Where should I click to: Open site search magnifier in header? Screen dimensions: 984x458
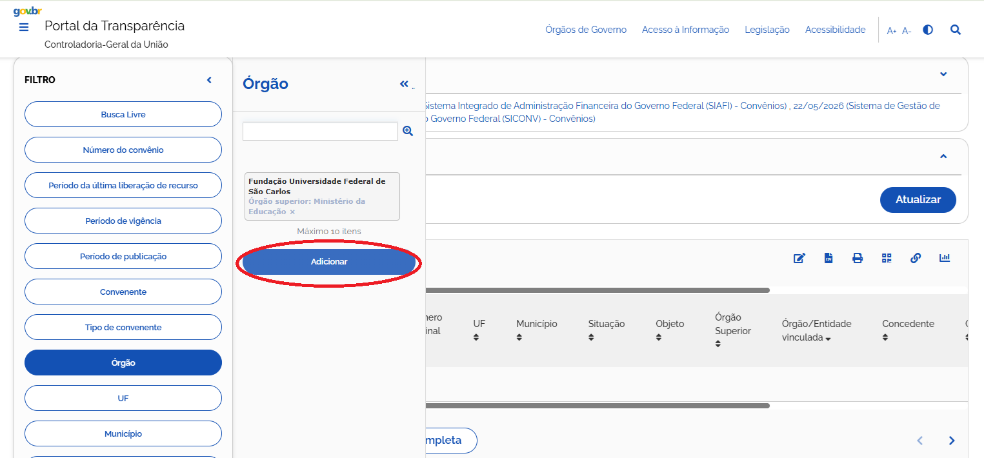[x=956, y=30]
